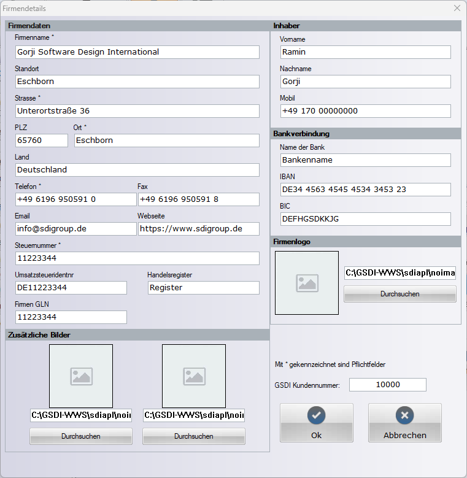The image size is (467, 478).
Task: Focus the Land field Deutschland
Action: [x=137, y=170]
